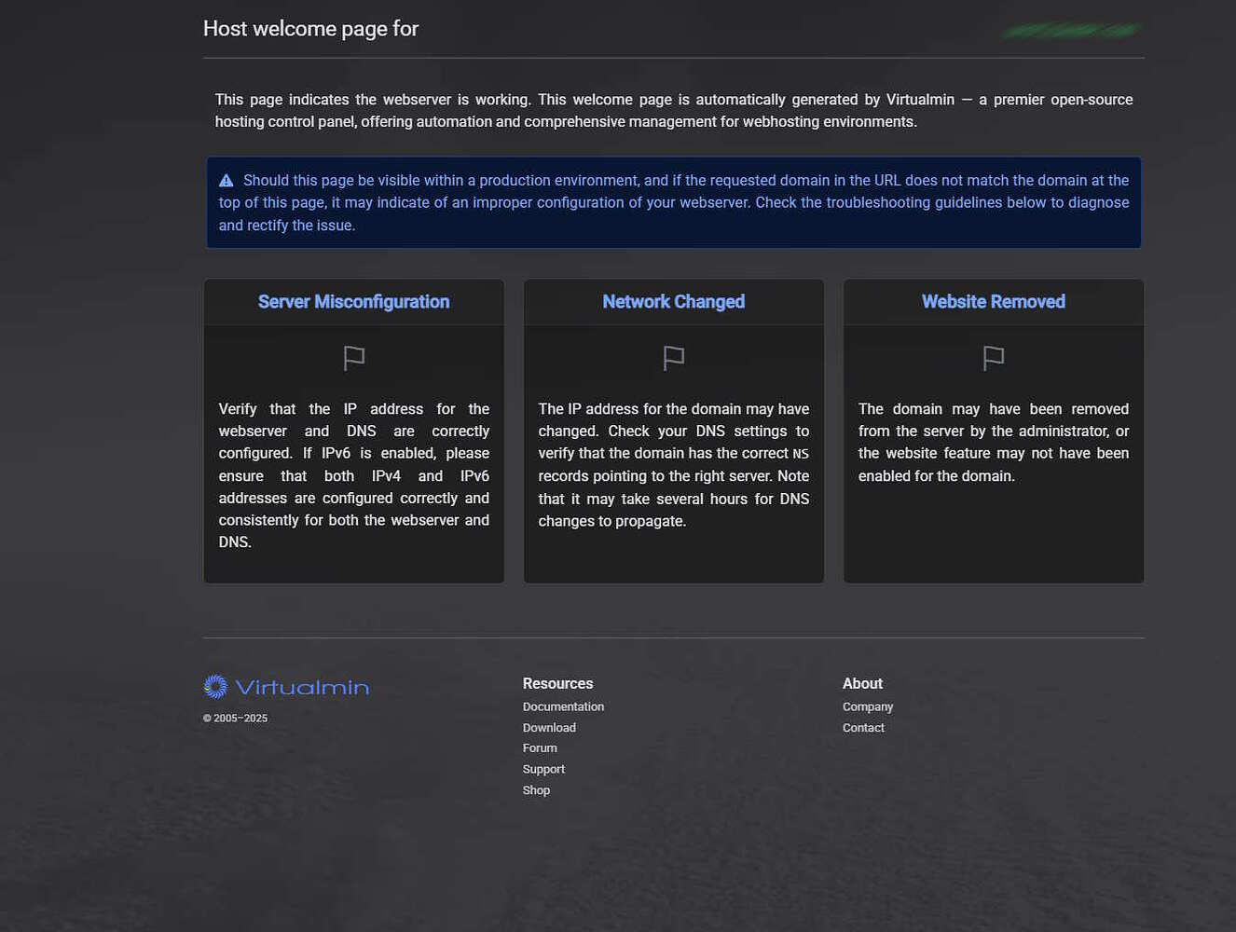The width and height of the screenshot is (1236, 932).
Task: Visit the Forum link
Action: (x=540, y=747)
